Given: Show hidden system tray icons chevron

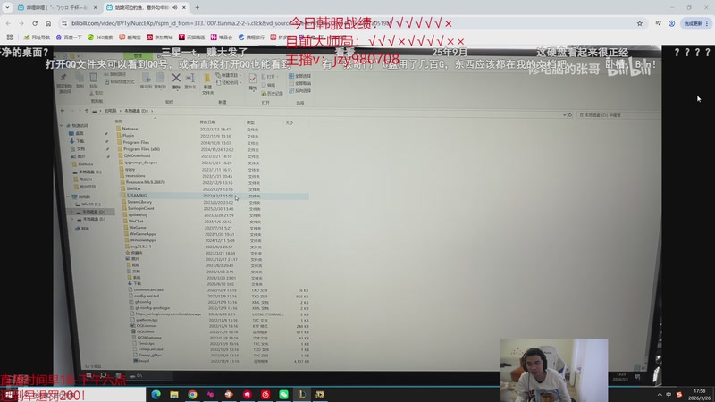Looking at the screenshot, I should click(660, 395).
